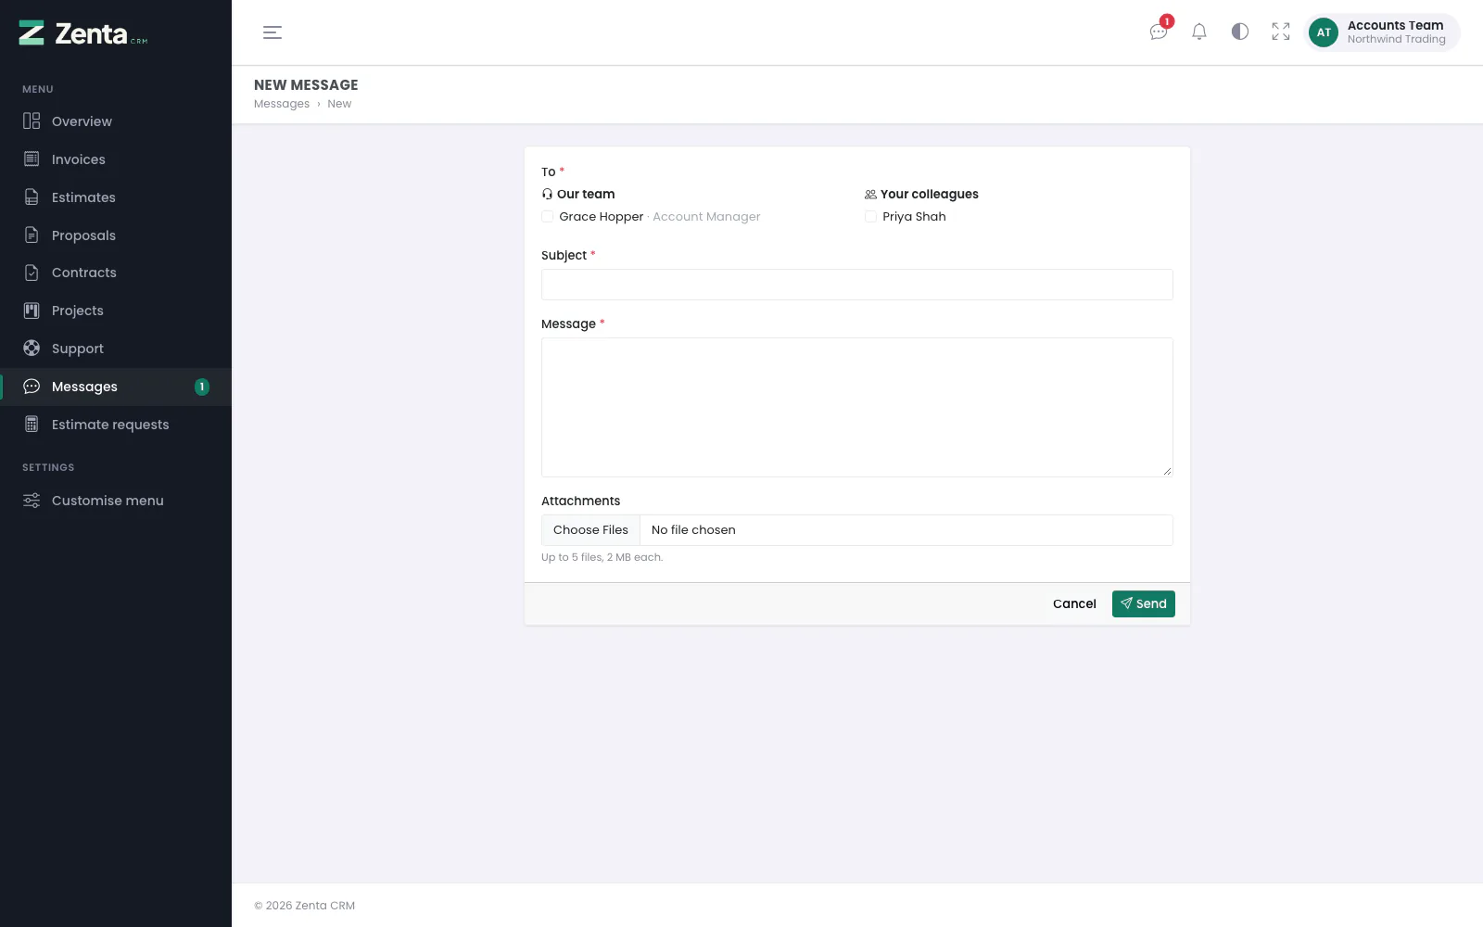The image size is (1483, 927).
Task: Send the message
Action: coord(1144,603)
